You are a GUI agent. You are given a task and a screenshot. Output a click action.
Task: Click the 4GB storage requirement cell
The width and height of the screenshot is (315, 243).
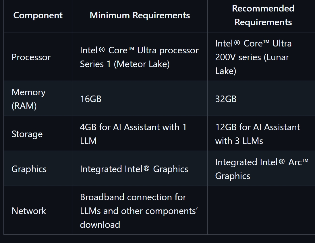click(x=140, y=134)
